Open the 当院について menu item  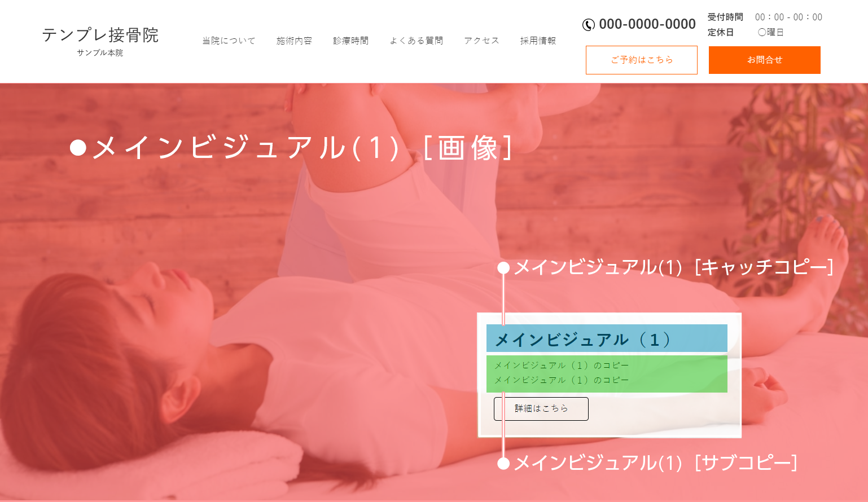(x=229, y=41)
